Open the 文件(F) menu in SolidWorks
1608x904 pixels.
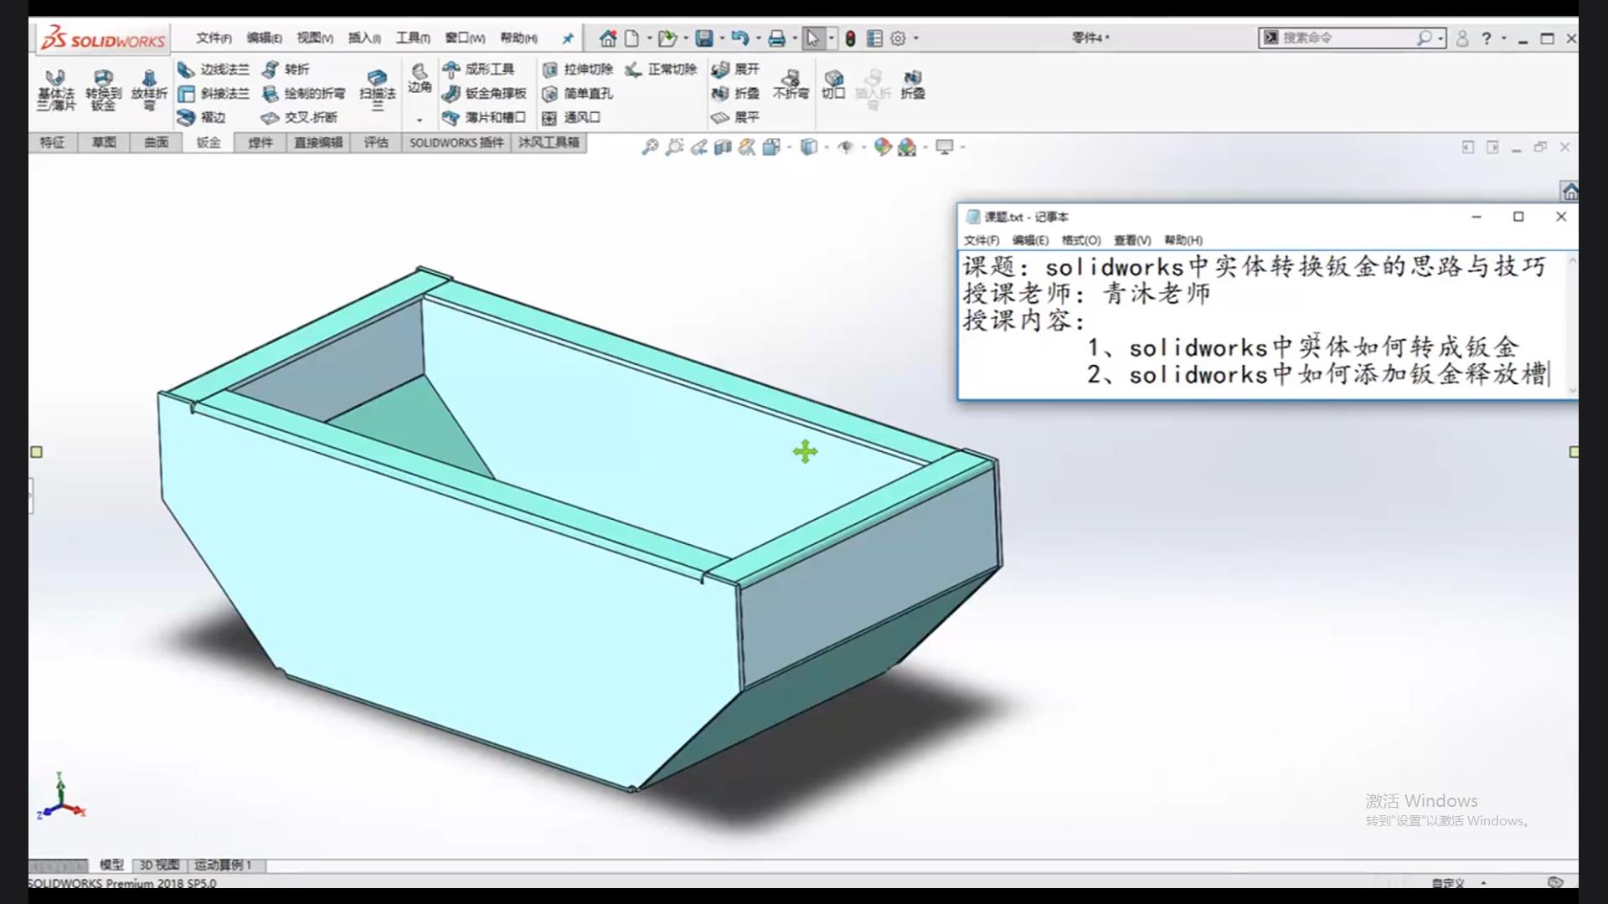214,39
